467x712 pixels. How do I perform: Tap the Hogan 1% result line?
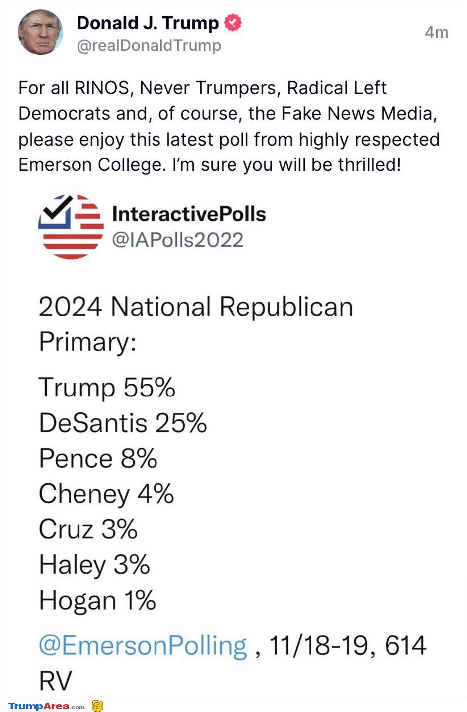97,601
